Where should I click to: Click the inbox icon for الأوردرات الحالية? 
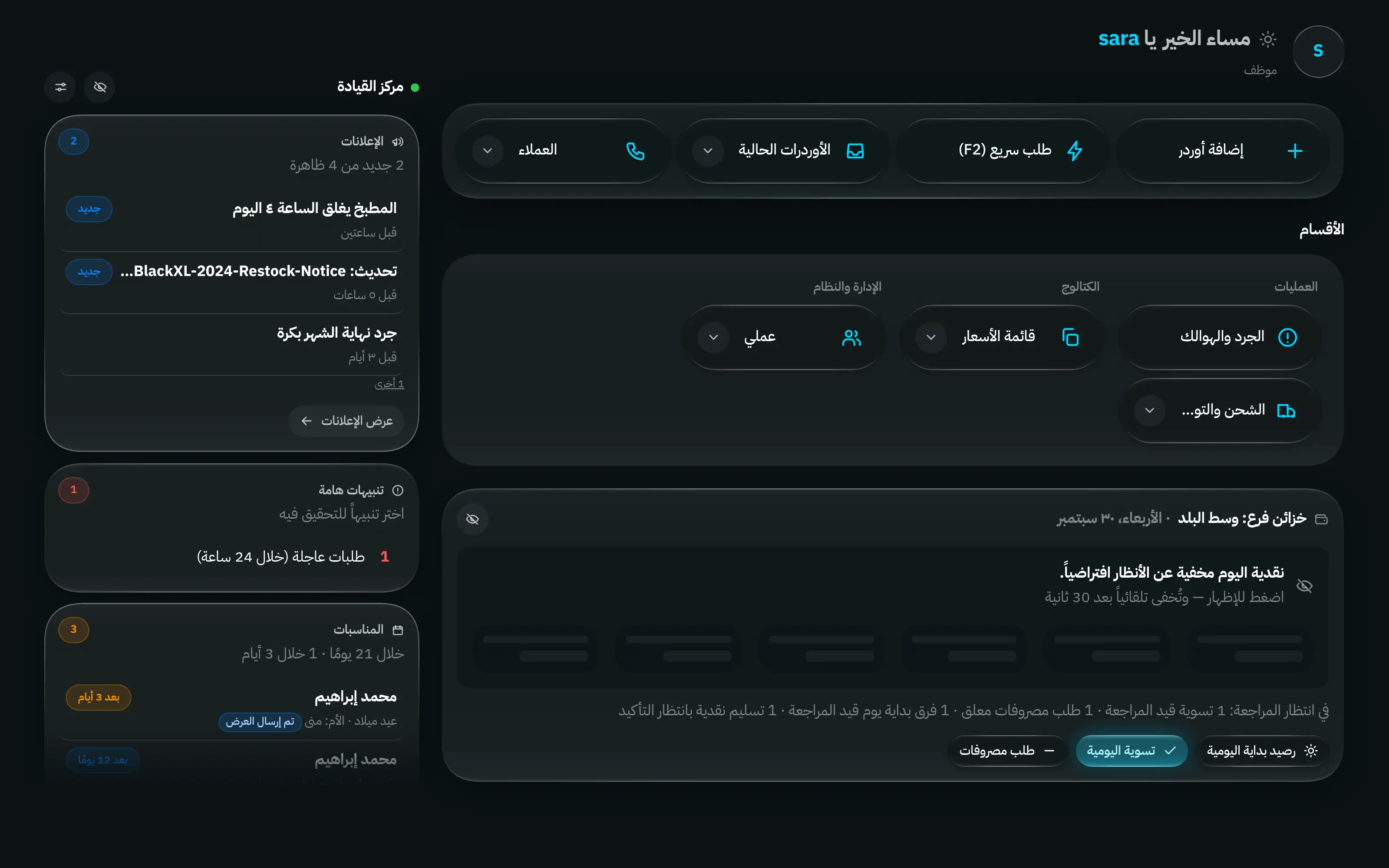(855, 151)
